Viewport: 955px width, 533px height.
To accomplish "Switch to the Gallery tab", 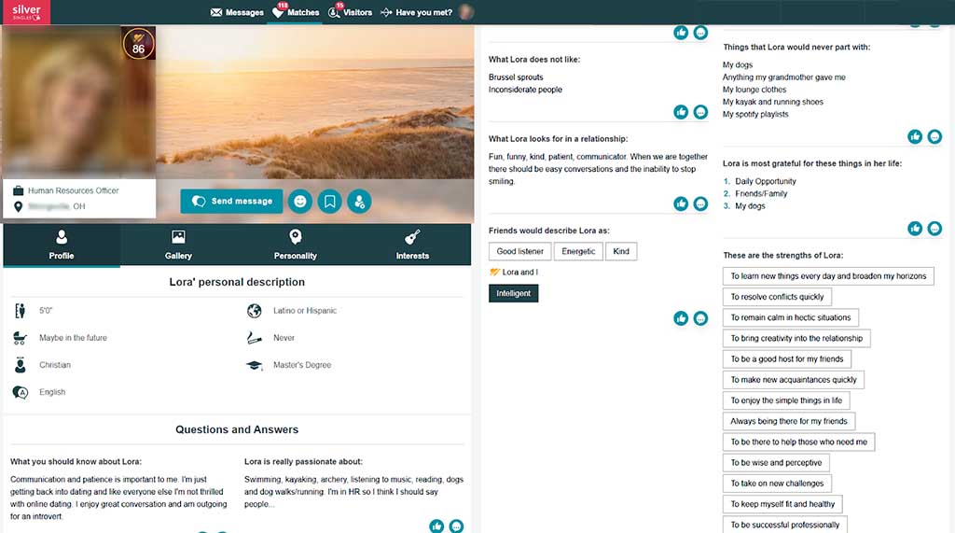I will (178, 245).
